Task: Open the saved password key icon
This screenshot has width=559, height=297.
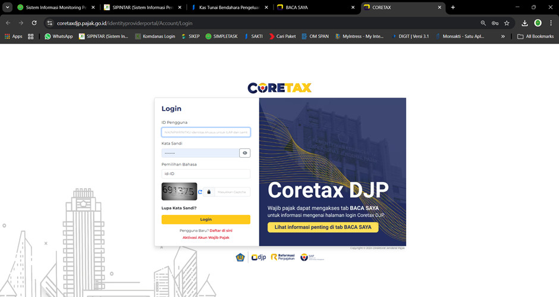Action: (x=495, y=23)
